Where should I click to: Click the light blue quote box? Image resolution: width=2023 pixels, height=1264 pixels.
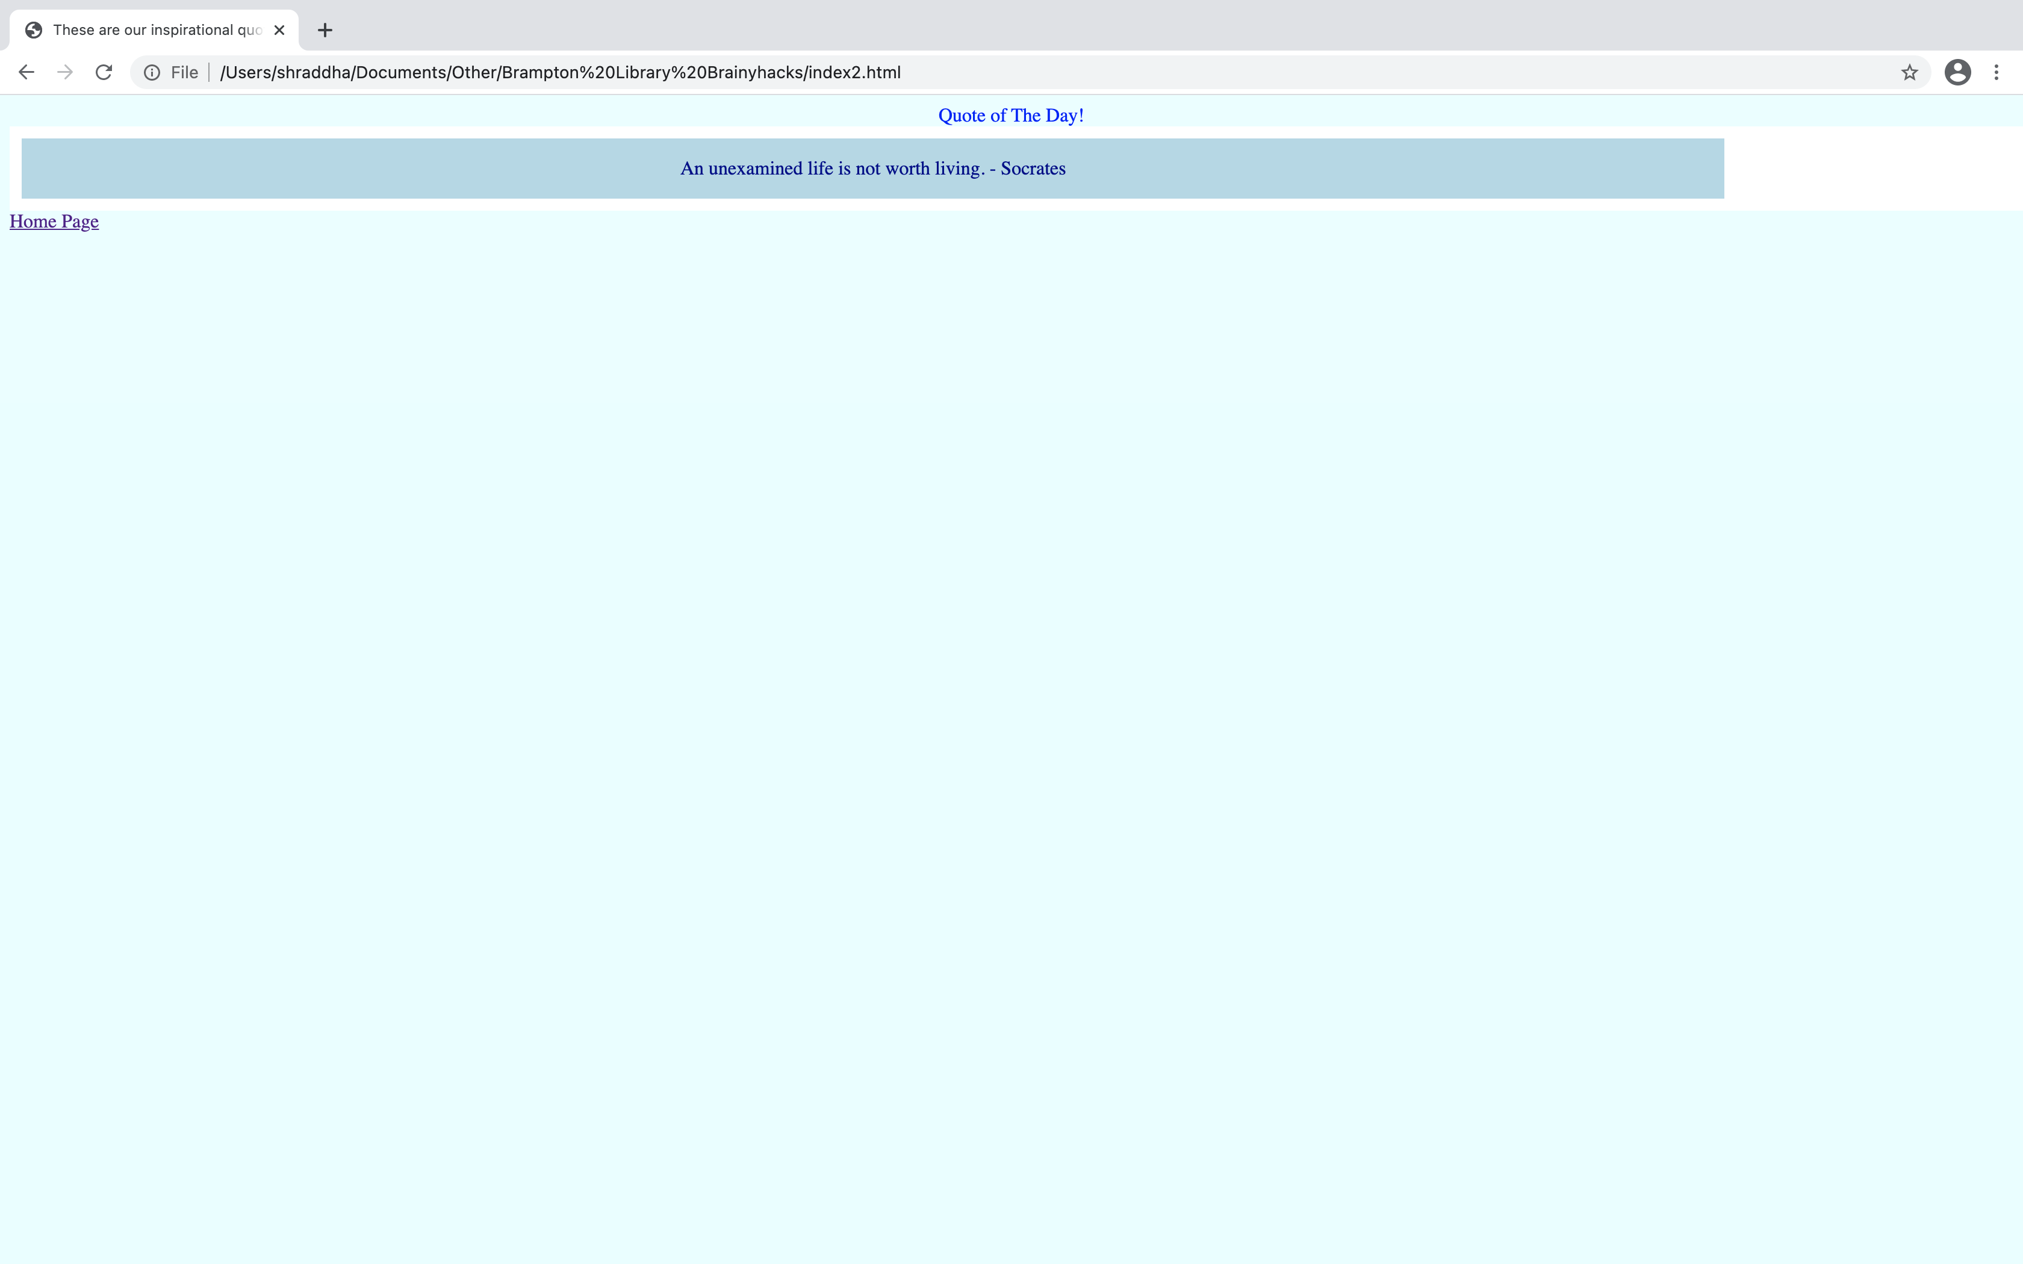[x=334, y=169]
